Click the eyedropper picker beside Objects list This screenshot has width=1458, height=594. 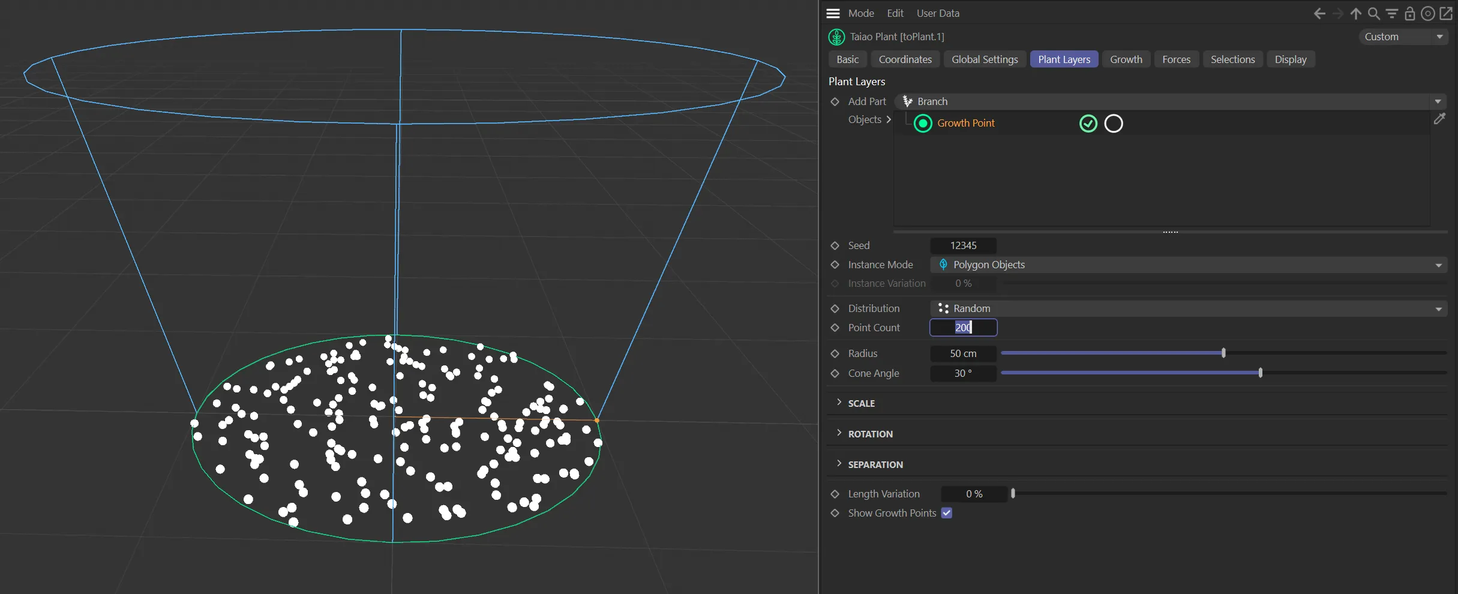pyautogui.click(x=1439, y=119)
